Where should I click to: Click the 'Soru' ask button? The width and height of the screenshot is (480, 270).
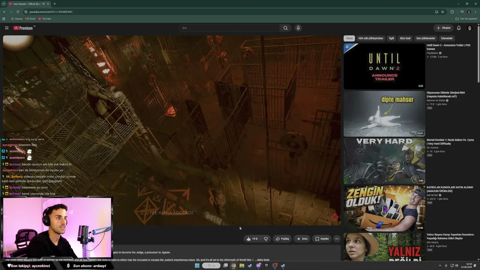(x=302, y=239)
